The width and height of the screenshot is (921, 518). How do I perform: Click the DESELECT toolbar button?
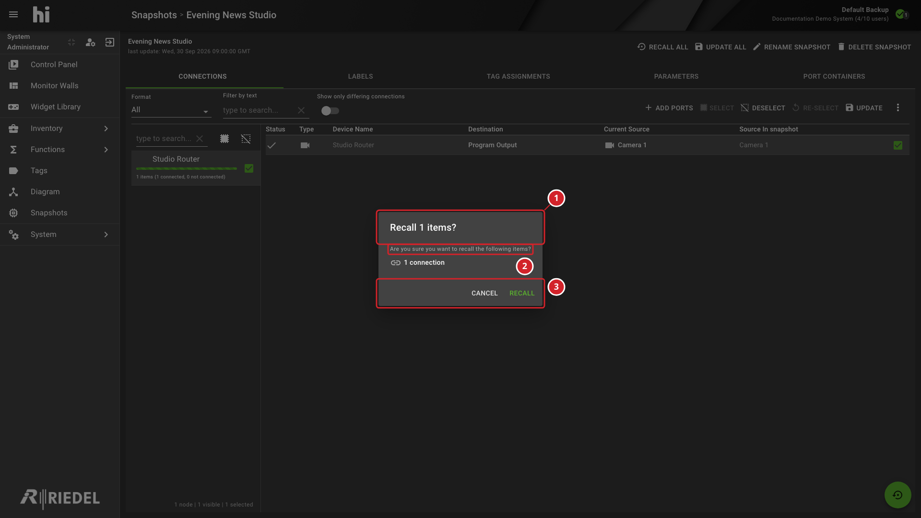763,108
